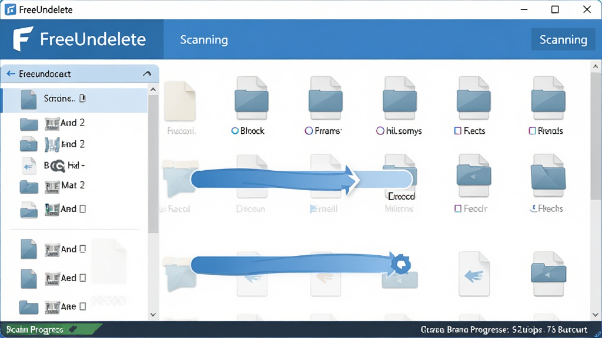Image resolution: width=602 pixels, height=338 pixels.
Task: Click the resize grip in the status bar corner
Action: pos(597,334)
